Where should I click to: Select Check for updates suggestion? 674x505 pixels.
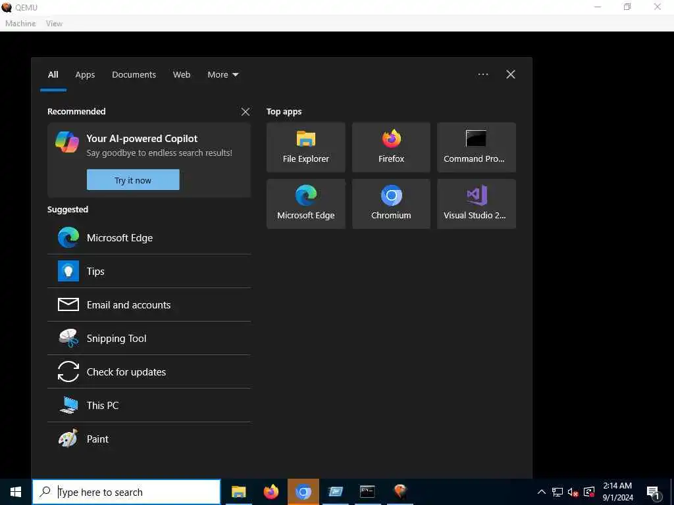click(149, 372)
